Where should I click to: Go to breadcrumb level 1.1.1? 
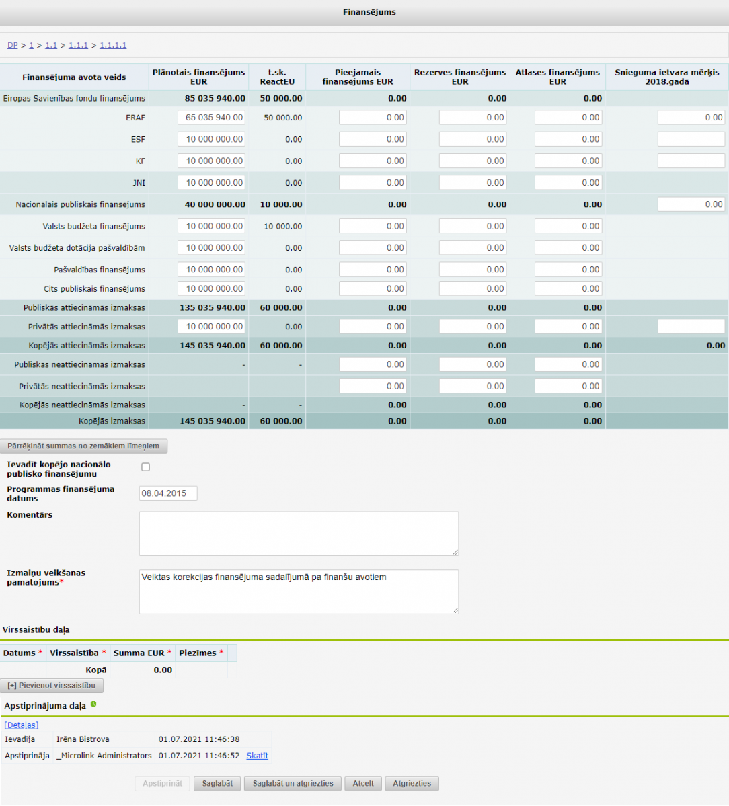(78, 45)
